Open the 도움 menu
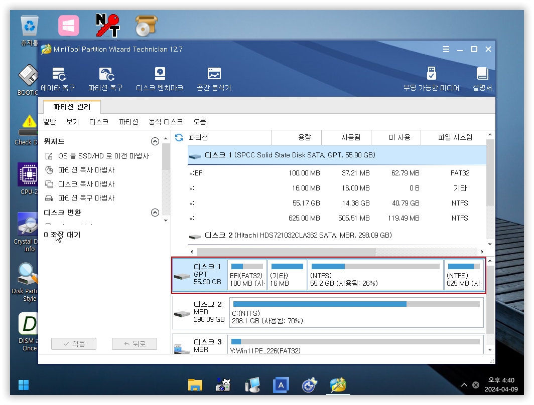Image resolution: width=534 pixels, height=405 pixels. 200,122
